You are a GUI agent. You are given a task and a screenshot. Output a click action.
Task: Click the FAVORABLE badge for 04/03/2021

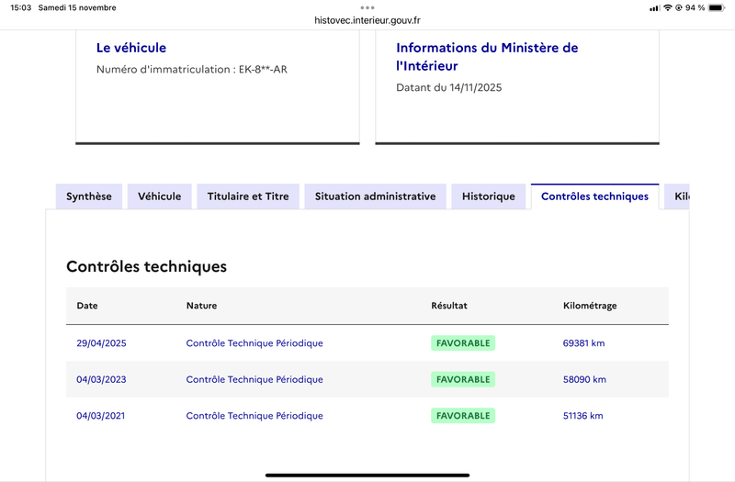(463, 416)
